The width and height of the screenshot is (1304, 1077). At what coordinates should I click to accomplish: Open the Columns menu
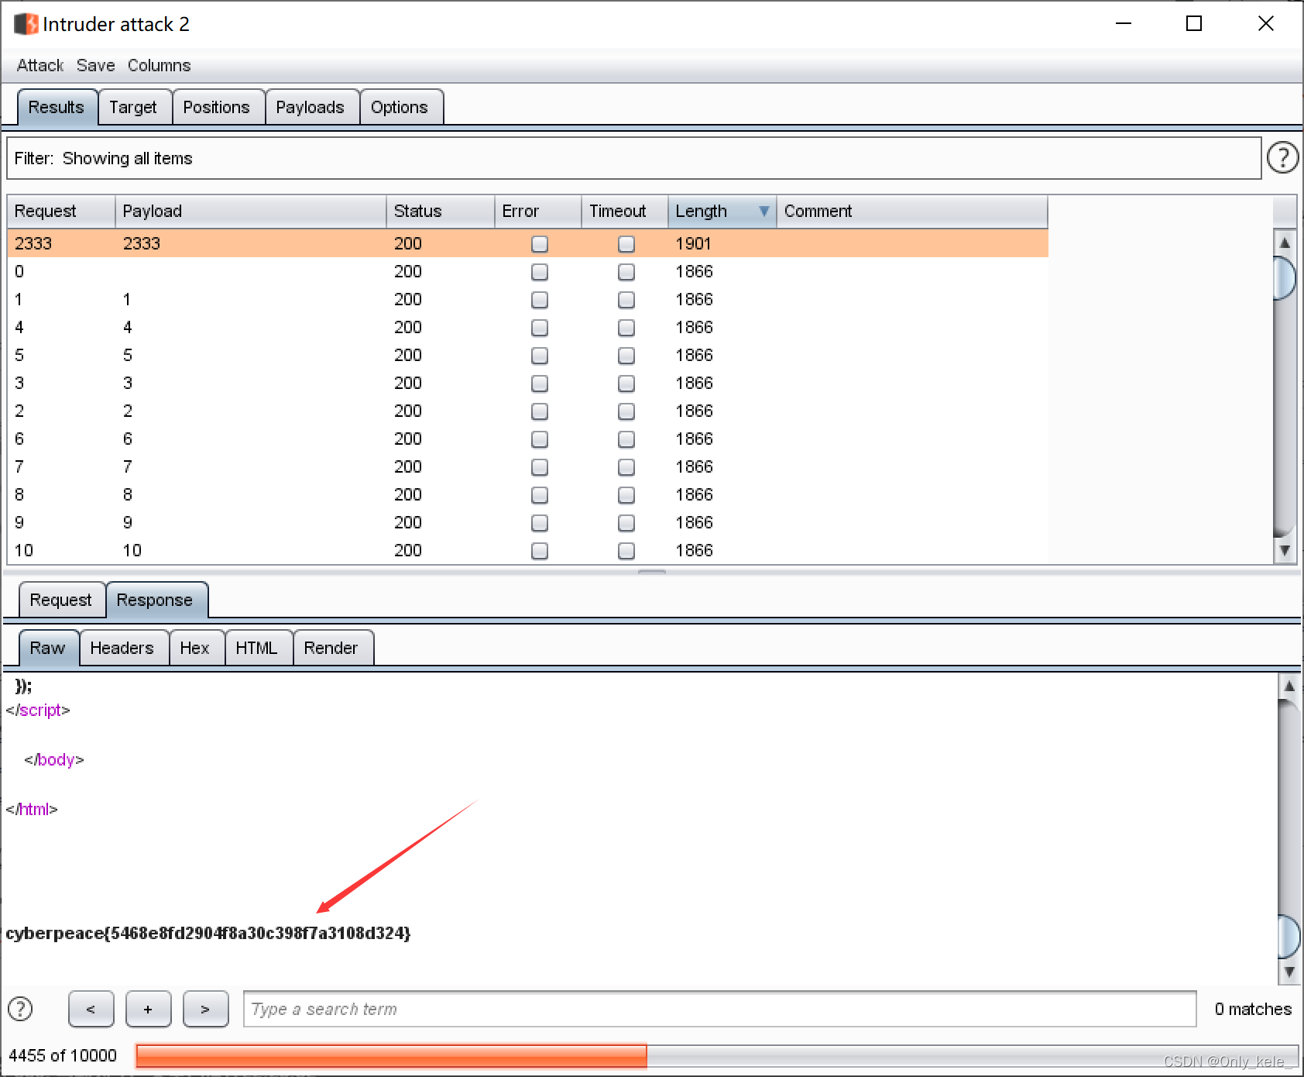159,65
